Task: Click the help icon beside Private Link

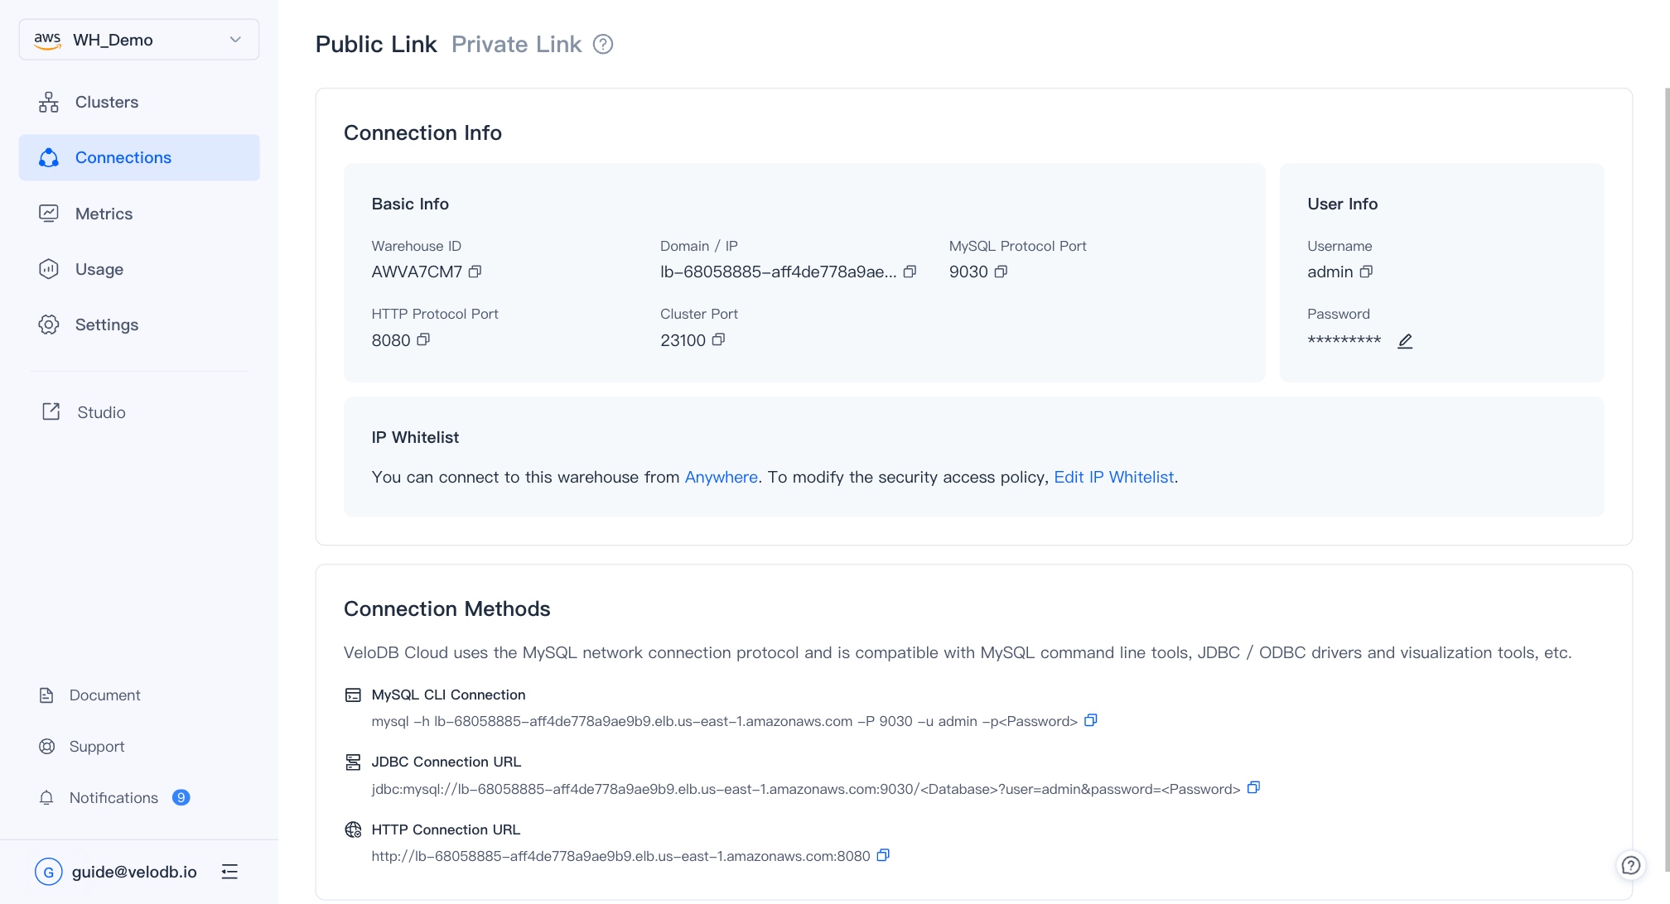Action: [603, 45]
